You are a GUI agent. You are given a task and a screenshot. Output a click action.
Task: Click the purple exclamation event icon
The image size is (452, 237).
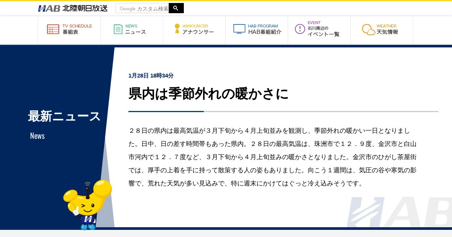(x=300, y=29)
